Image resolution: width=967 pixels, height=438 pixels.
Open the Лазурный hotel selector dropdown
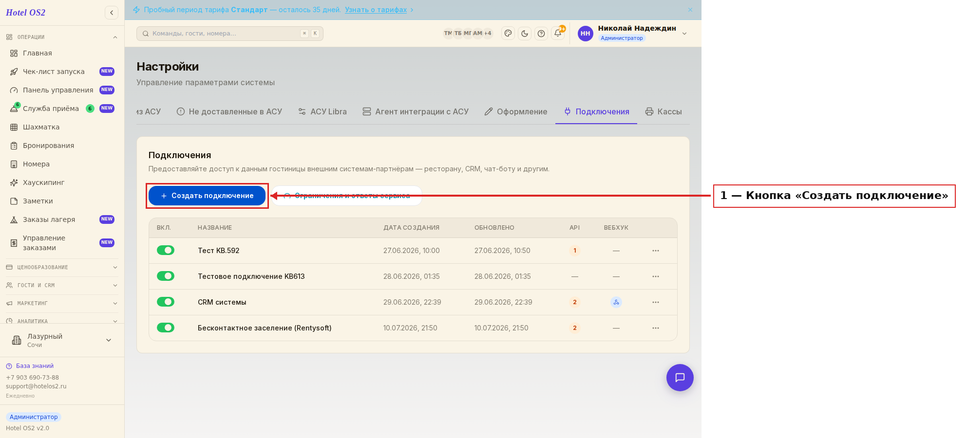click(62, 340)
